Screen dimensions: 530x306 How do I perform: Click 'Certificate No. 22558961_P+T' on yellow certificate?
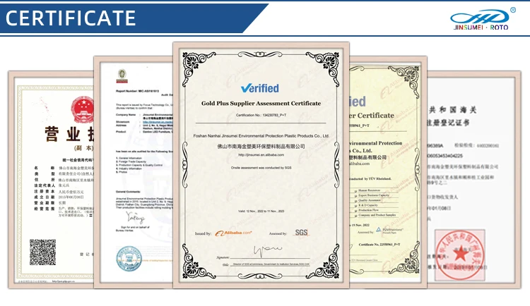tap(379, 244)
